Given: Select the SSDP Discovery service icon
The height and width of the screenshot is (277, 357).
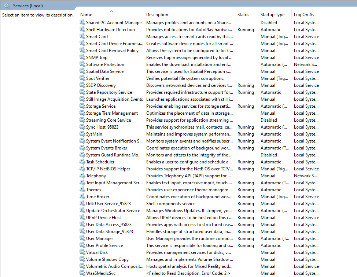Looking at the screenshot, I should 82,85.
